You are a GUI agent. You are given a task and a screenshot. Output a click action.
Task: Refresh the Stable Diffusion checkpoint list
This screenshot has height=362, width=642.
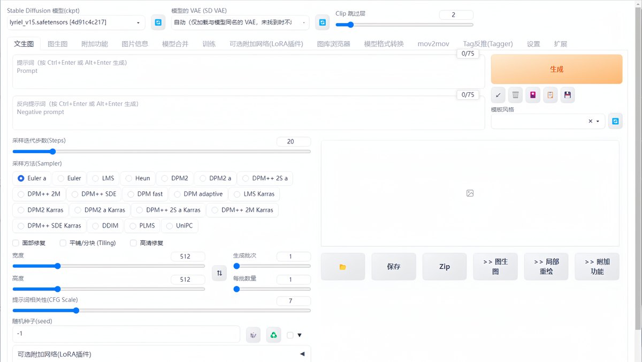(x=158, y=22)
